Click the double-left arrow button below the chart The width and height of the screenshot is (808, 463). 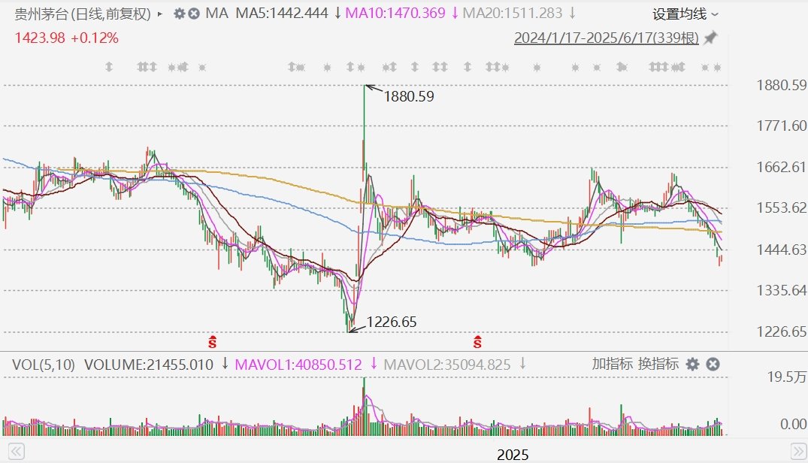click(x=16, y=452)
